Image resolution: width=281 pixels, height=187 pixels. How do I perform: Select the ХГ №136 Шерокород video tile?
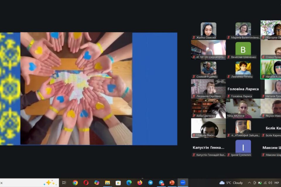pyautogui.click(x=208, y=50)
